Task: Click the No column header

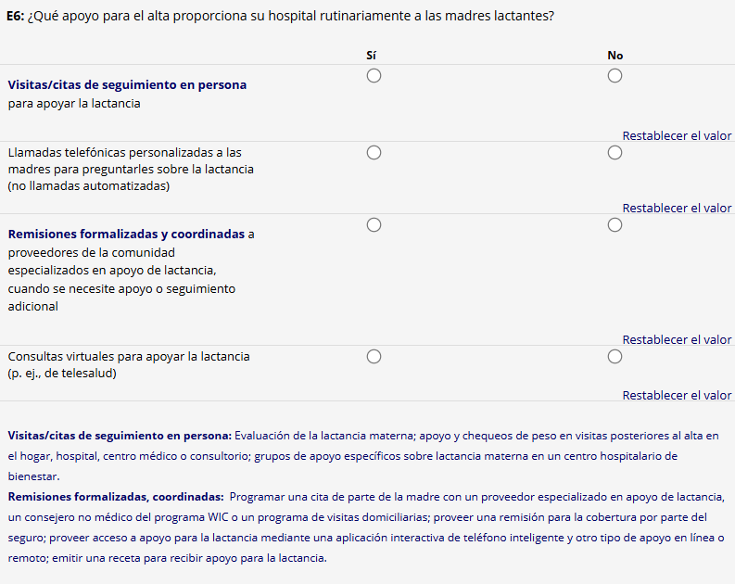Action: 615,56
